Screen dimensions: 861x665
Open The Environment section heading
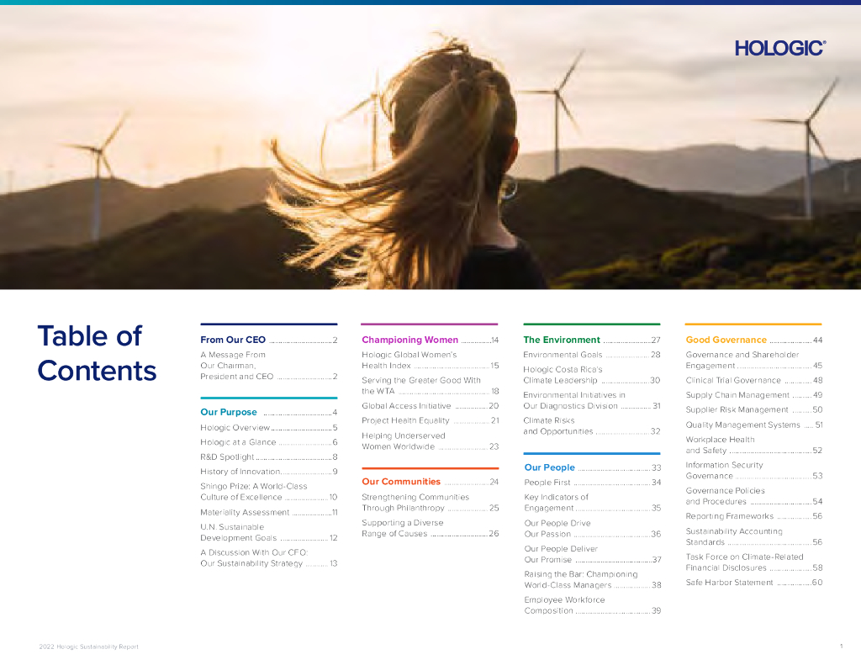click(x=591, y=340)
